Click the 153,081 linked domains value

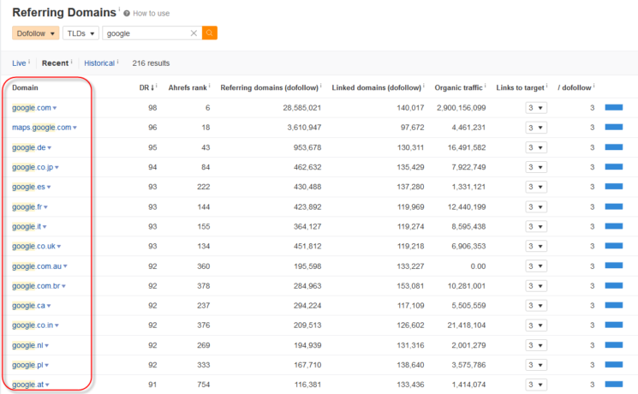(x=410, y=286)
